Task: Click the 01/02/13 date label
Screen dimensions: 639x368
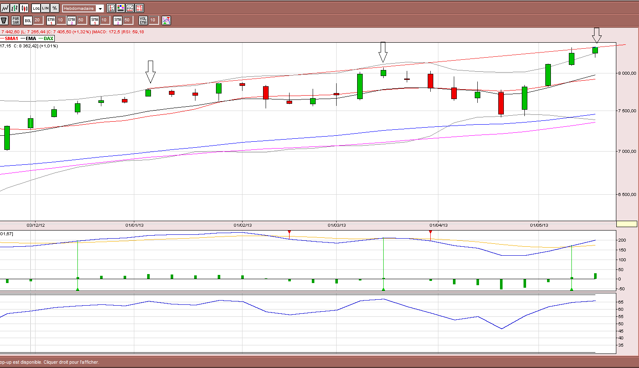Action: [243, 225]
